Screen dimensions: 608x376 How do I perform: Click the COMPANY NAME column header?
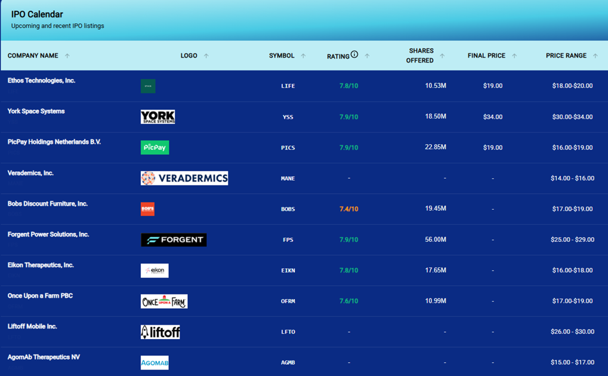click(x=33, y=56)
